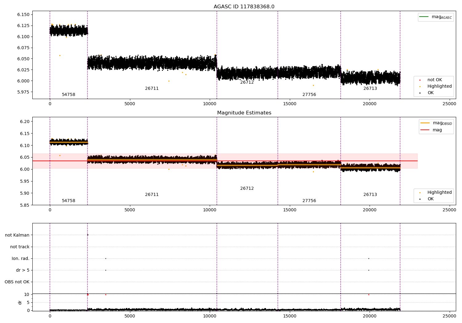Viewport: 462px width, 323px height.
Task: Select obsid label 27756 in Magnitude Estimates plot
Action: click(309, 201)
